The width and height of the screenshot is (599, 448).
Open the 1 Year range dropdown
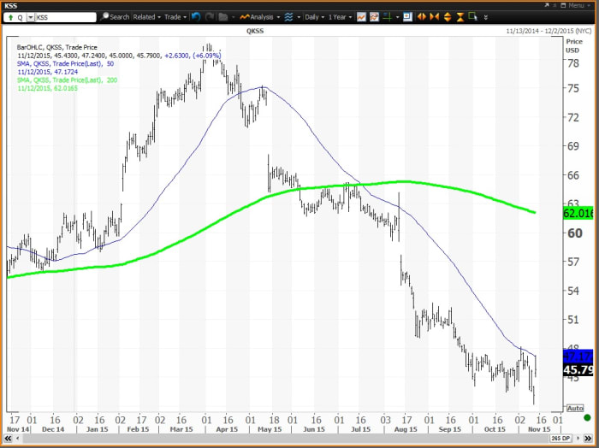point(338,16)
